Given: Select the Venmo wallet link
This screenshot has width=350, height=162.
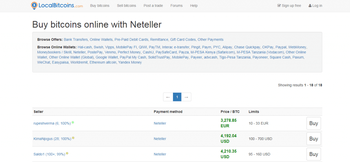Looking at the screenshot, I should coord(110,52).
